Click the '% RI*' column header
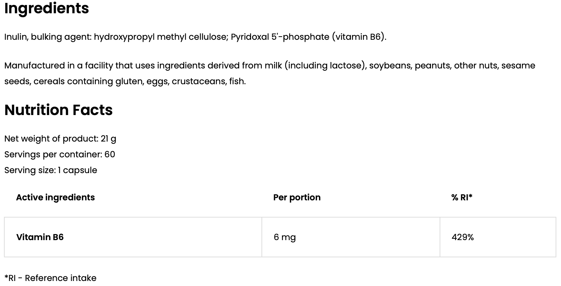 (462, 197)
